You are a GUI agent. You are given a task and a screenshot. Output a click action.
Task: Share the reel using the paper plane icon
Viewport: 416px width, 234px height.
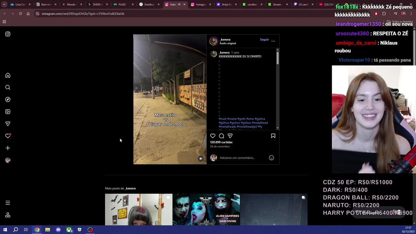coord(230,136)
